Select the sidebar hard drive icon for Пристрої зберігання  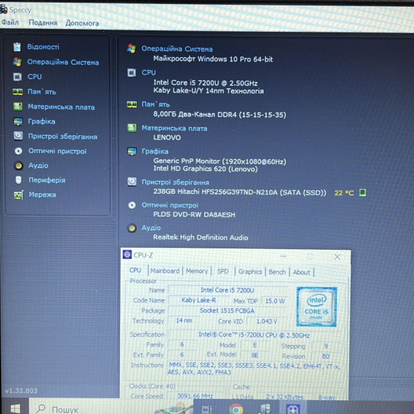[x=18, y=136]
